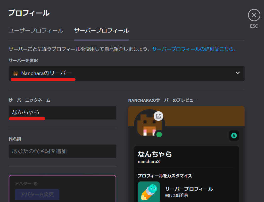Screen dimensions: 264x202
Task: Click the 代名詞 pronouns input field
Action: pos(62,151)
